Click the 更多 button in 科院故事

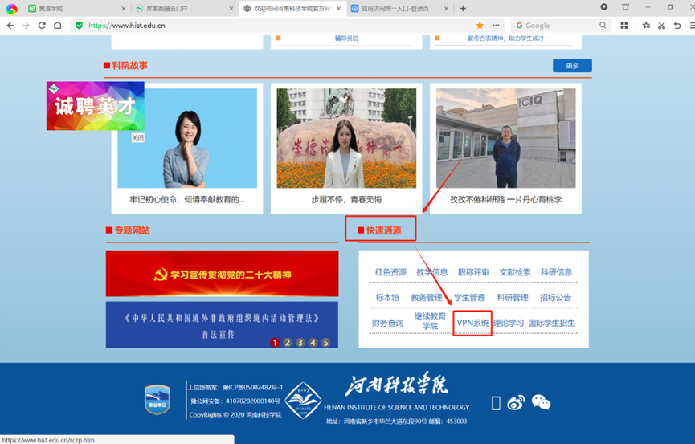[572, 66]
